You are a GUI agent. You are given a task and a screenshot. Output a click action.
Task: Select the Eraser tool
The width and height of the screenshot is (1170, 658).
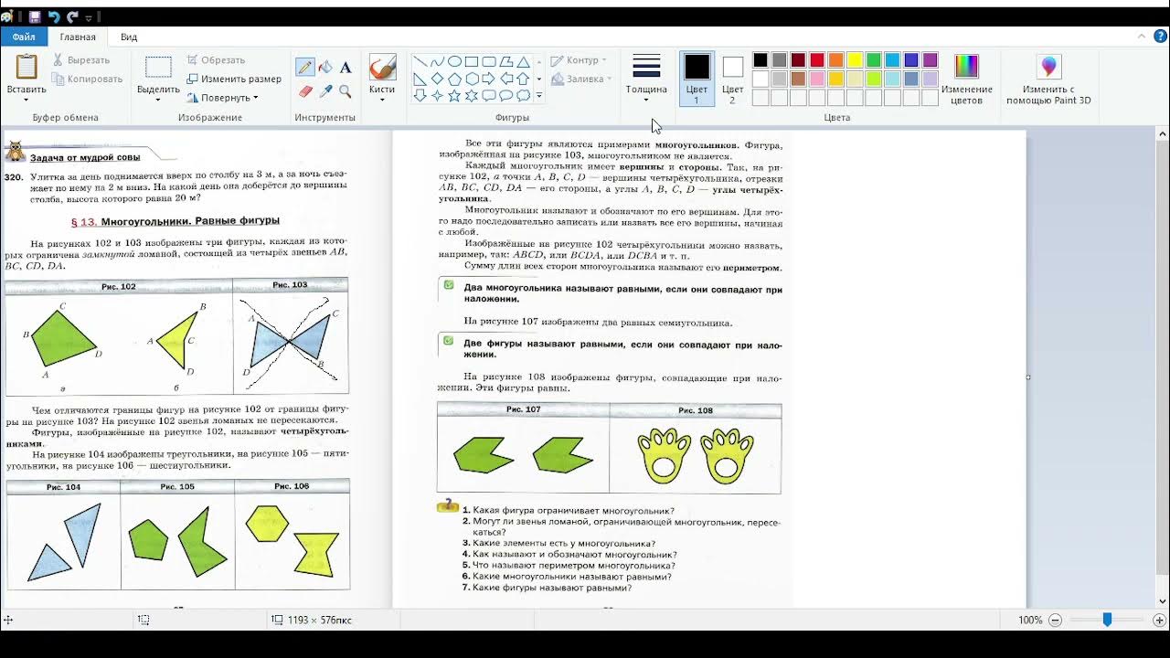point(305,91)
